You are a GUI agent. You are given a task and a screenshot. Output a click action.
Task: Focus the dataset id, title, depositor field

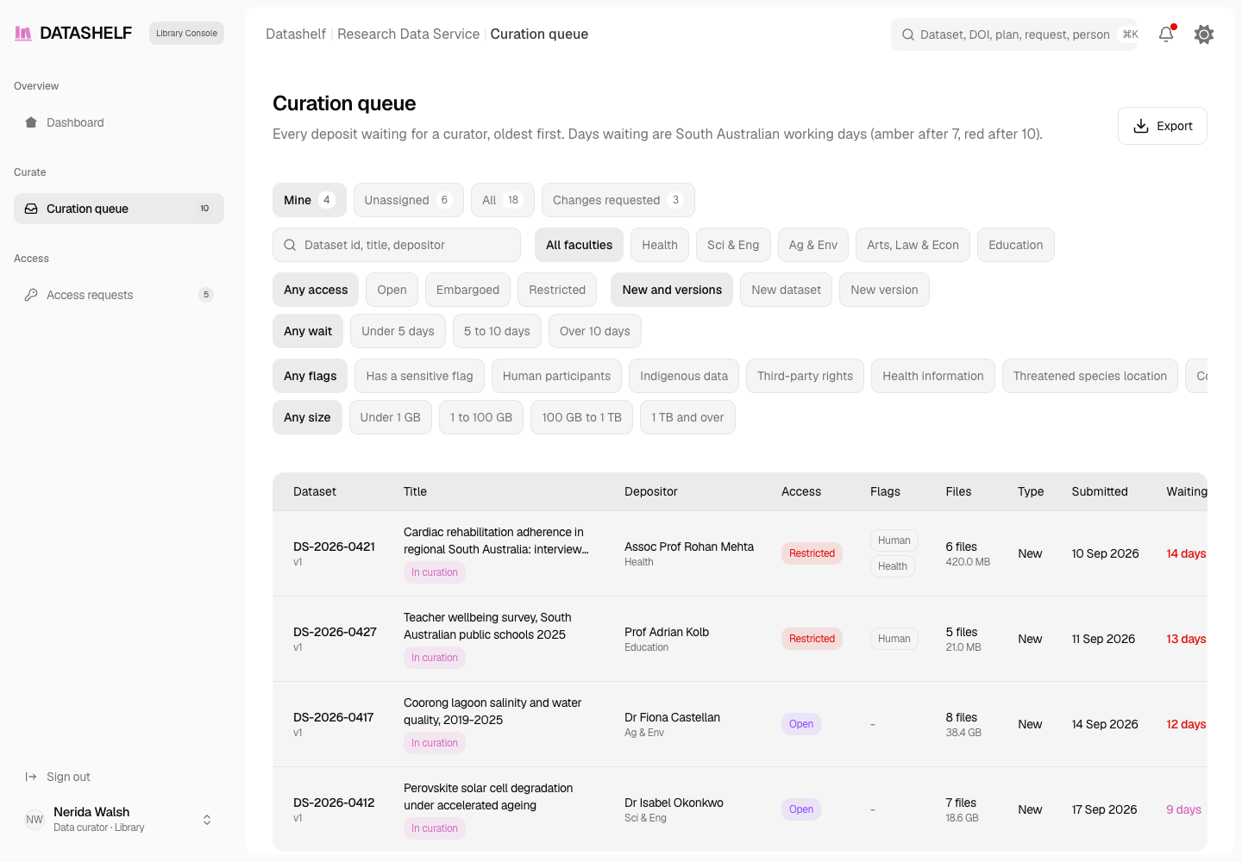397,245
